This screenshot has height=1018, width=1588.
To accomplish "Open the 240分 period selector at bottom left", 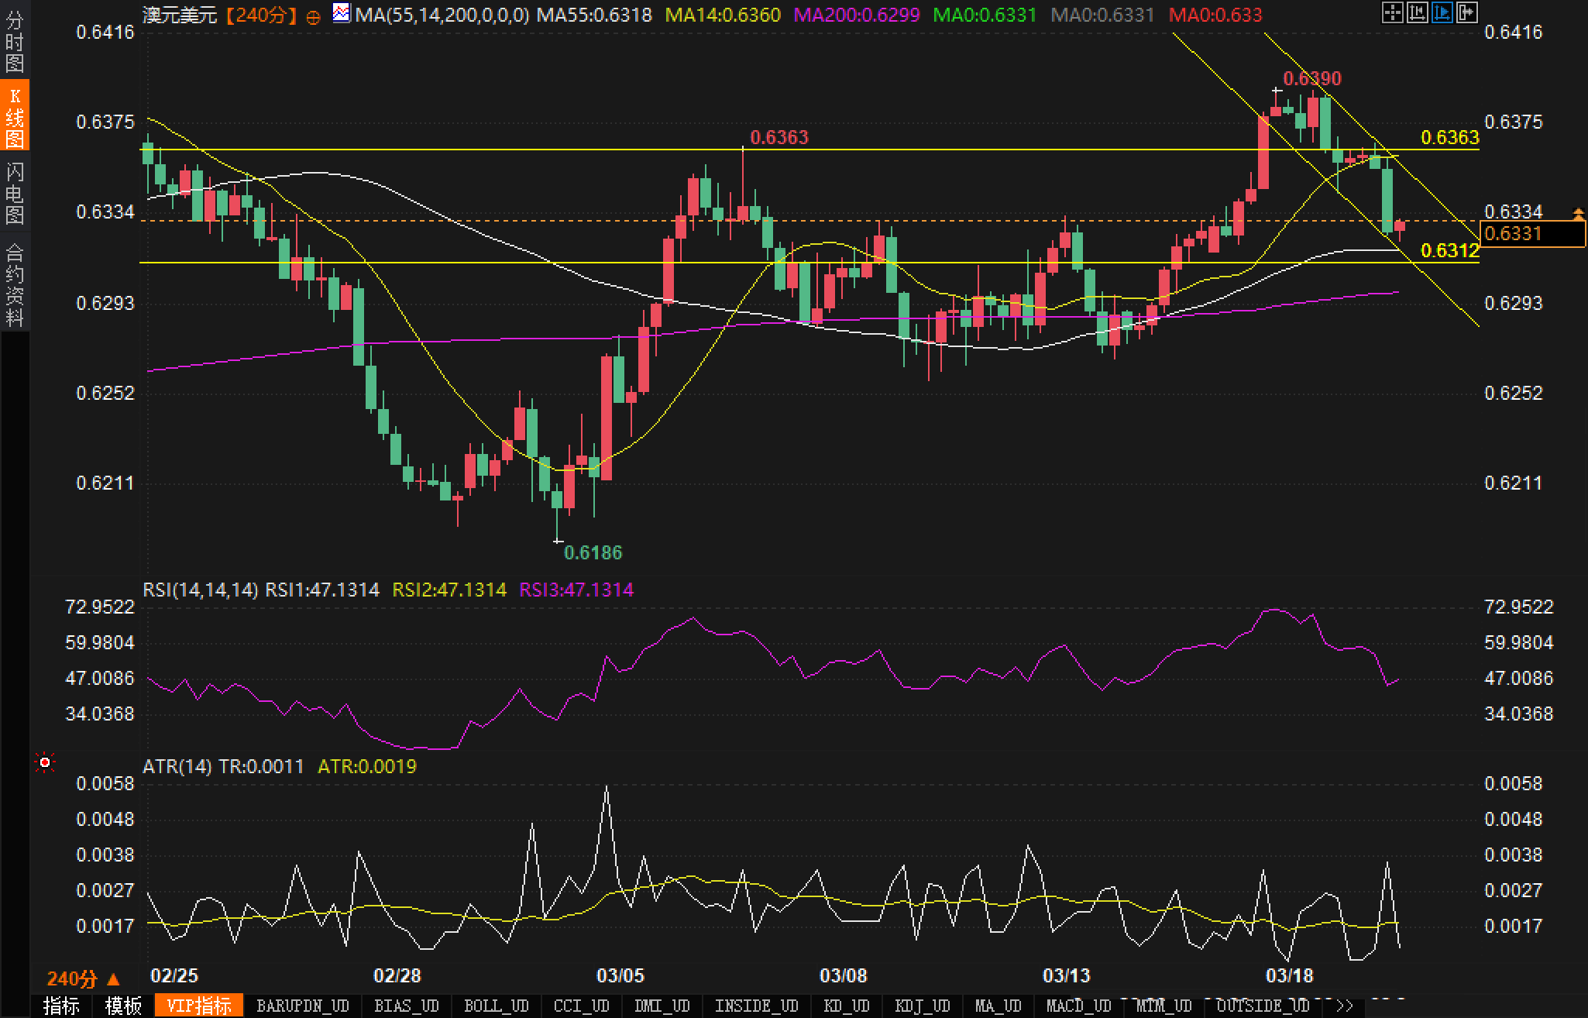I will tap(83, 978).
